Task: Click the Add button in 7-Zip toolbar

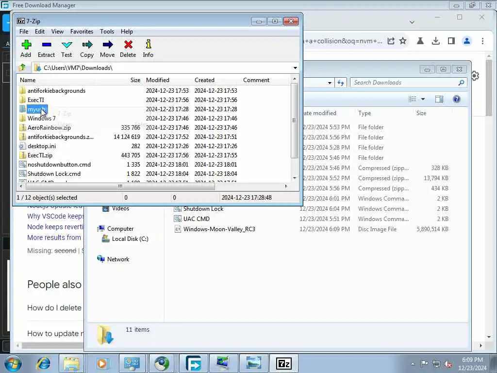Action: (x=26, y=49)
